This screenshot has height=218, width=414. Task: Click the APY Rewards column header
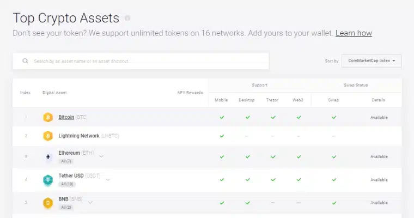click(190, 93)
